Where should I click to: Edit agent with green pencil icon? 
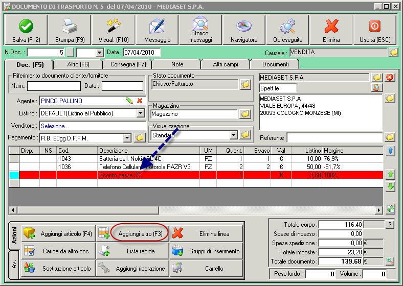(x=129, y=101)
